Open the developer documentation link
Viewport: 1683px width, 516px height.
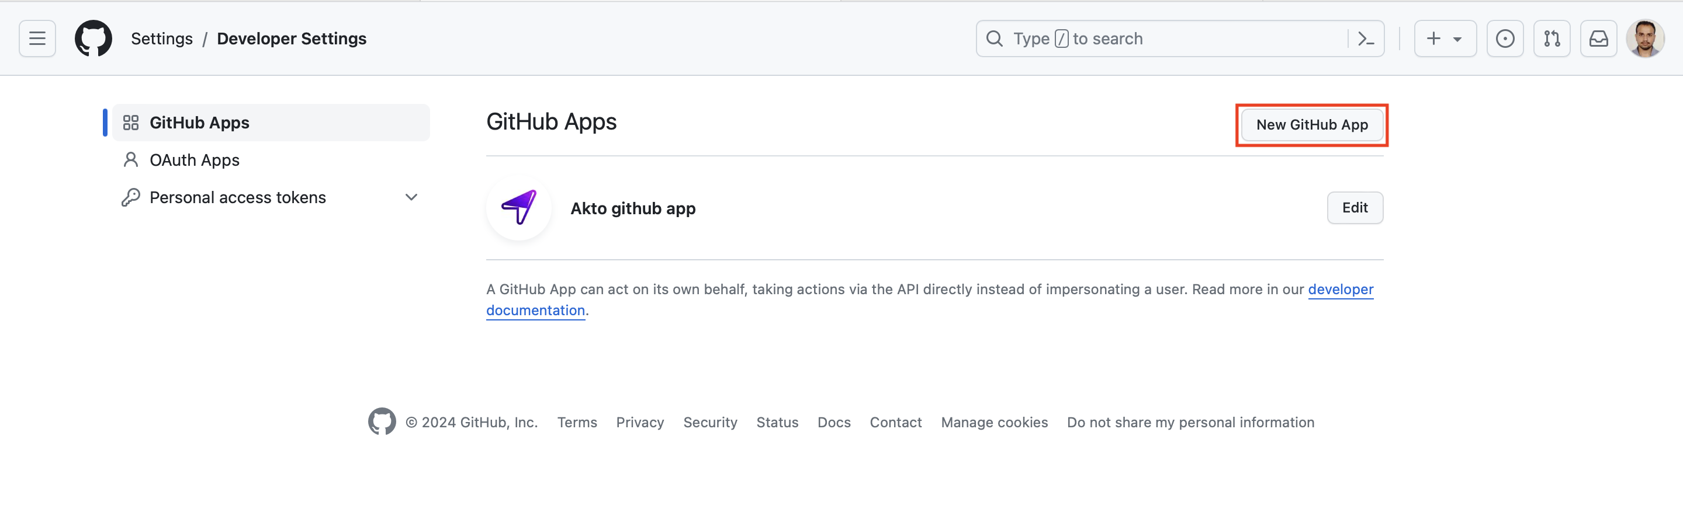(1340, 289)
